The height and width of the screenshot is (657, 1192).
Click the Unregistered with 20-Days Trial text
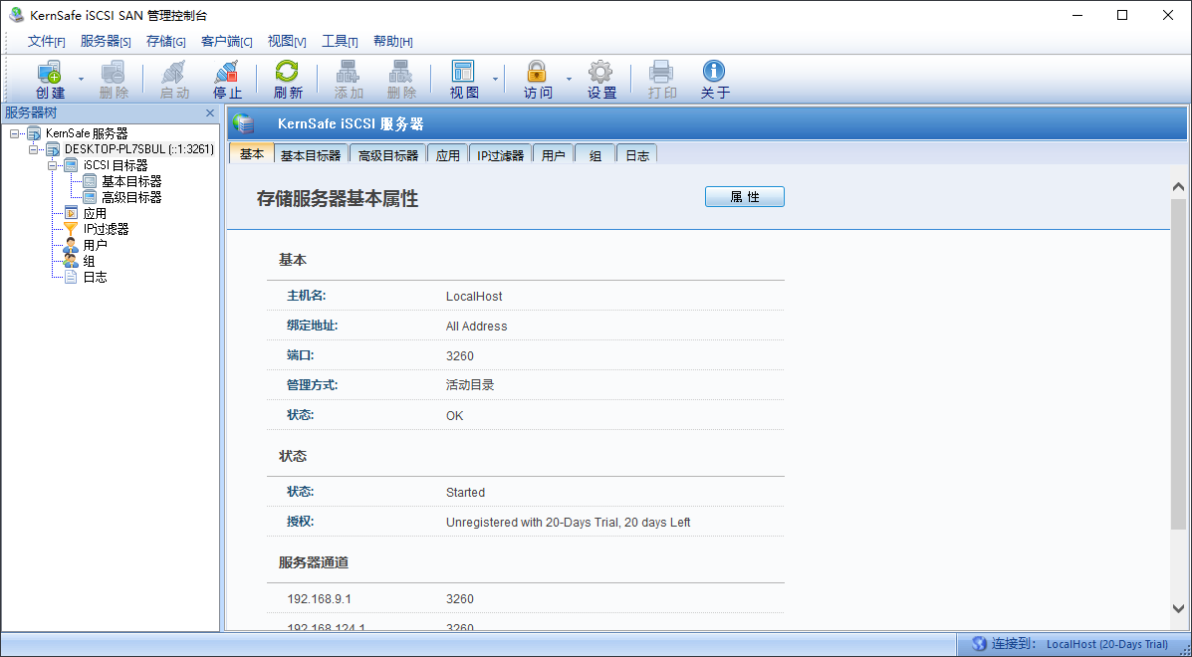(568, 523)
